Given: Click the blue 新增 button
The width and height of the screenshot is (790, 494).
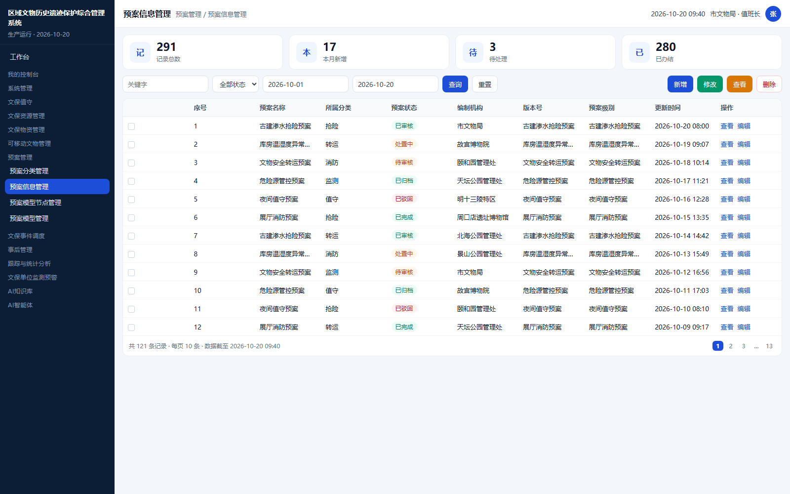Looking at the screenshot, I should click(x=680, y=84).
